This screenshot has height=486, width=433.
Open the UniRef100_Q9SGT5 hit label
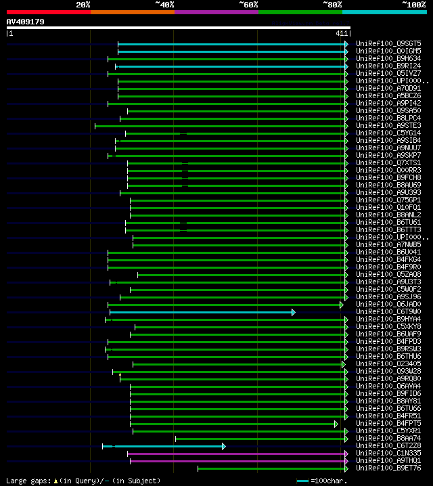[388, 44]
